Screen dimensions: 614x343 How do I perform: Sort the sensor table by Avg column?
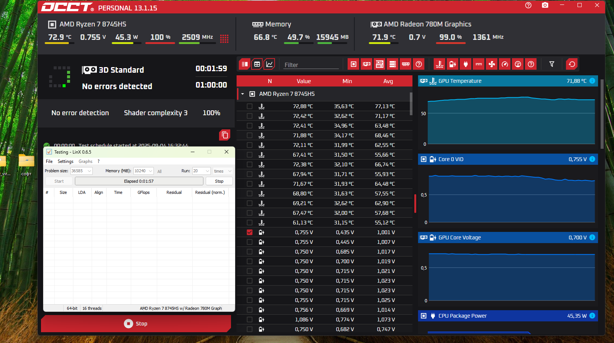tap(388, 81)
